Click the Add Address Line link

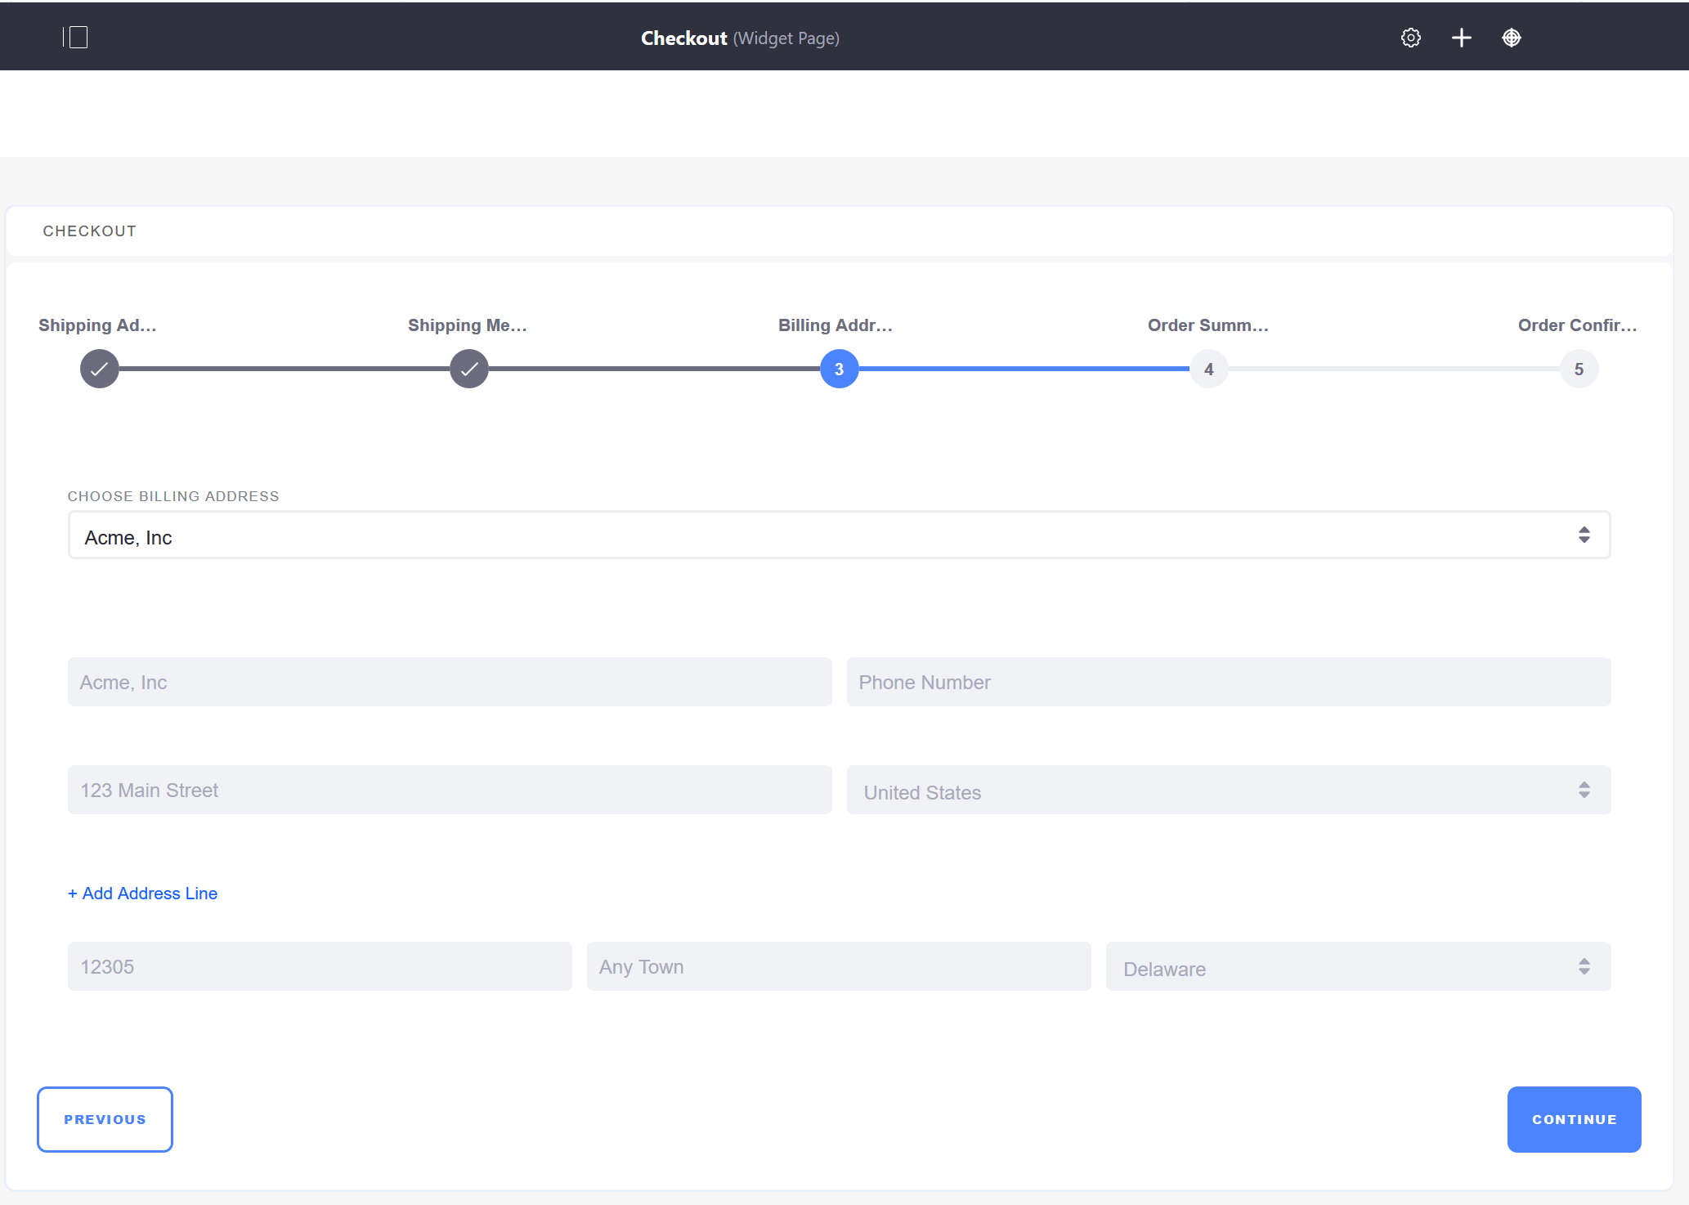142,894
